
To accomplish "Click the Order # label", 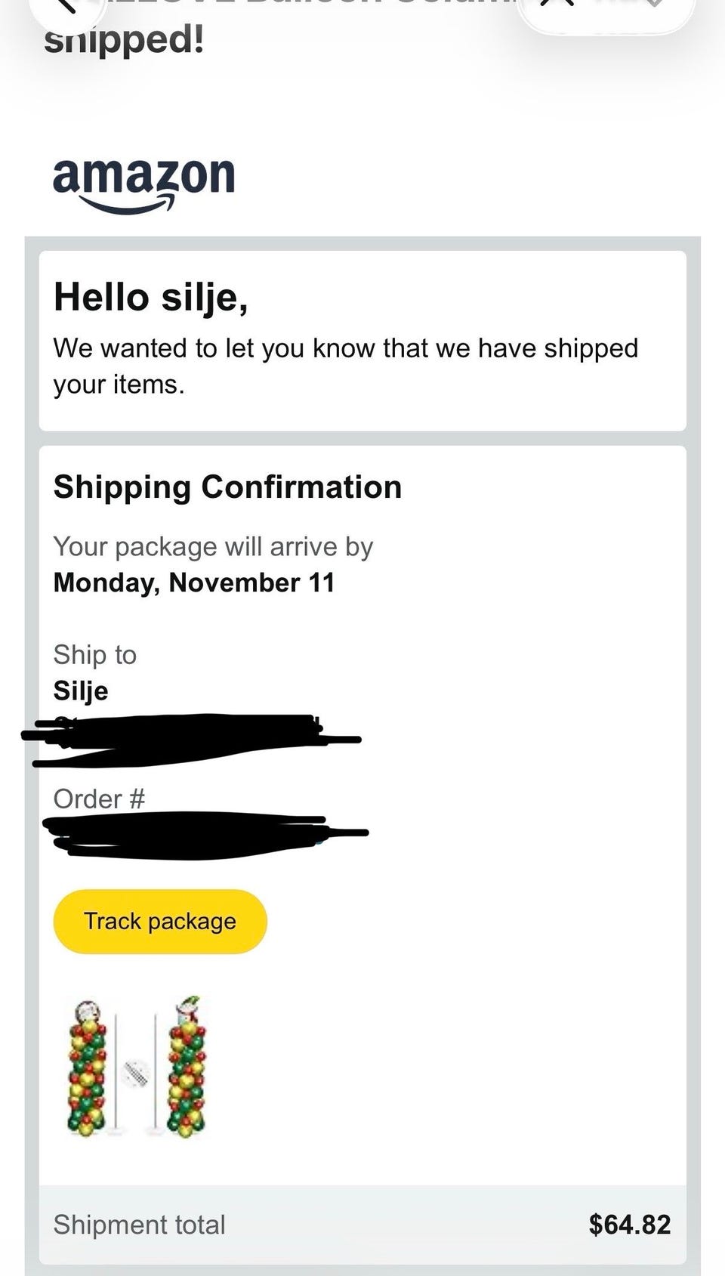I will pyautogui.click(x=99, y=799).
